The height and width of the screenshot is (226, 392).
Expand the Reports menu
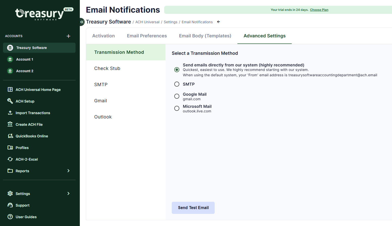click(68, 171)
